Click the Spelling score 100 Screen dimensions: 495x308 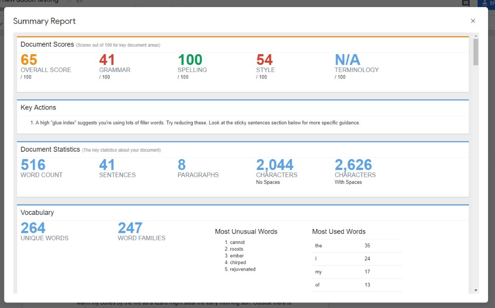pyautogui.click(x=190, y=60)
